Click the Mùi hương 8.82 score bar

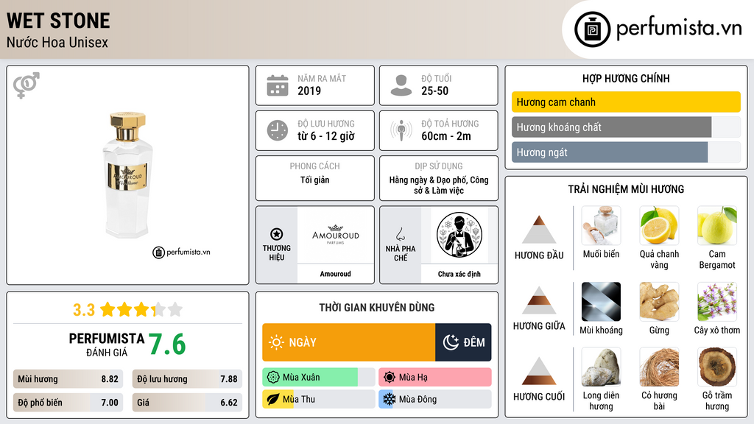[68, 379]
